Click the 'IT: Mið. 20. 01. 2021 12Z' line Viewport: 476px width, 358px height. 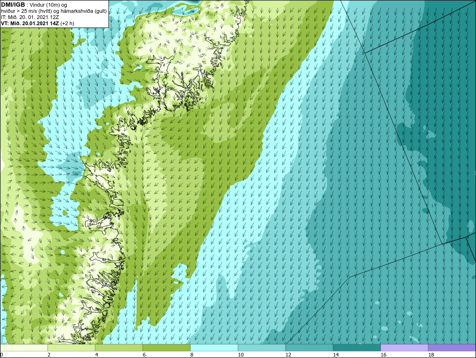pyautogui.click(x=30, y=17)
